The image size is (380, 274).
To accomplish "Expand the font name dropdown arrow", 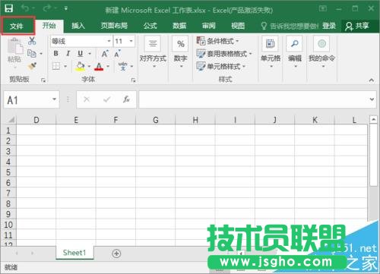I will pos(109,41).
